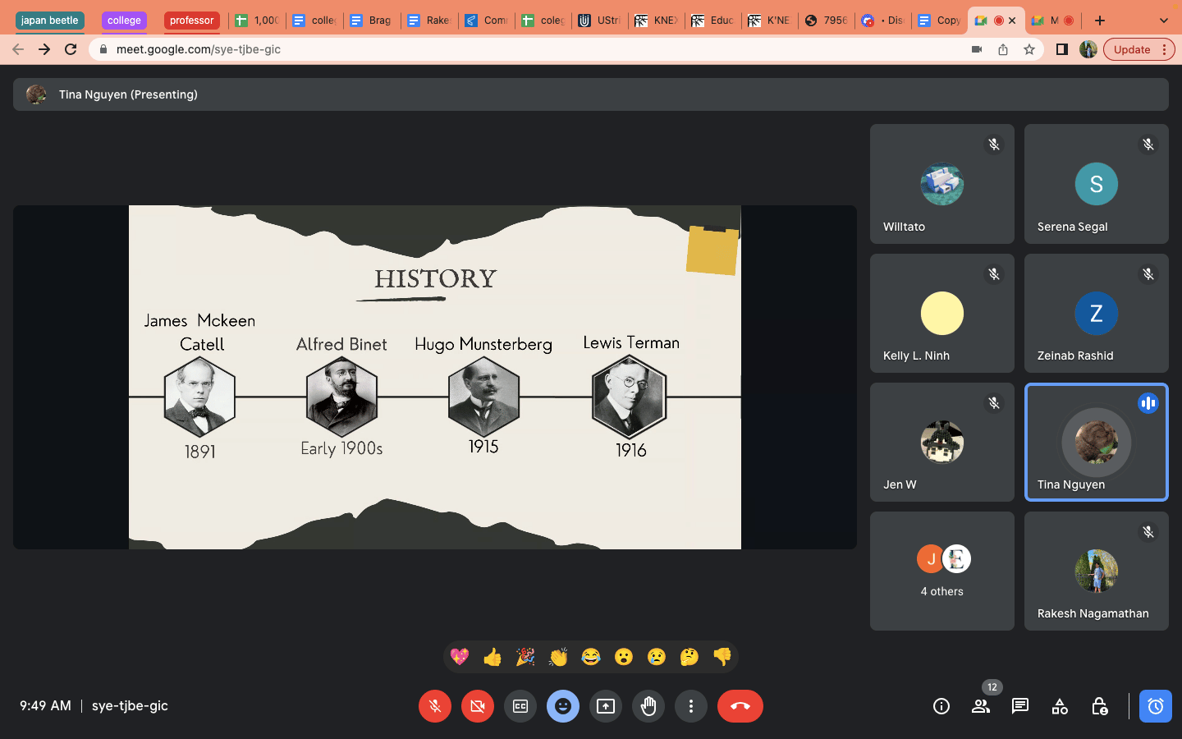Click the red leave call button

pyautogui.click(x=740, y=706)
